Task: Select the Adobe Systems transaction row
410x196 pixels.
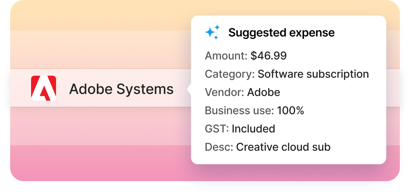Action: (x=101, y=89)
